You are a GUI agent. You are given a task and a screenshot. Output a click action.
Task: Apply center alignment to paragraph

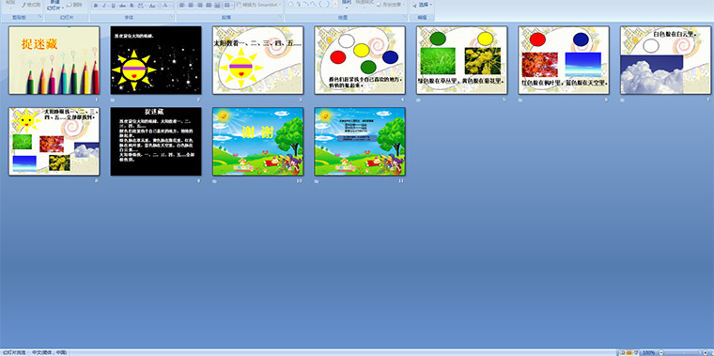click(191, 5)
